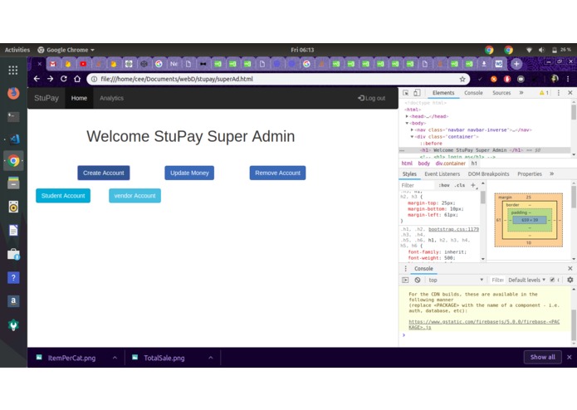Collapse the body element node
The image size is (577, 410).
407,123
